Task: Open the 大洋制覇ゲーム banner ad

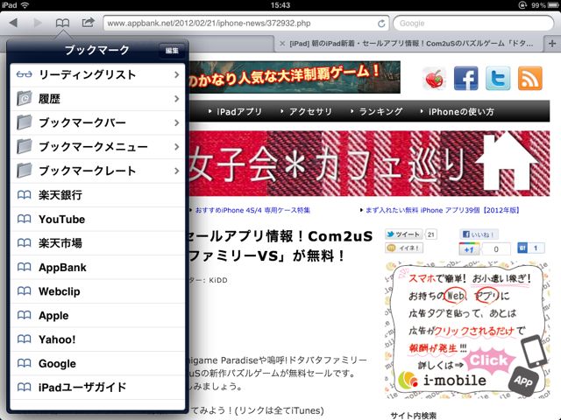Action: coord(295,77)
